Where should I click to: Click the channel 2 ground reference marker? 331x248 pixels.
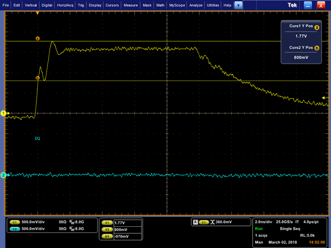[x=3, y=175]
